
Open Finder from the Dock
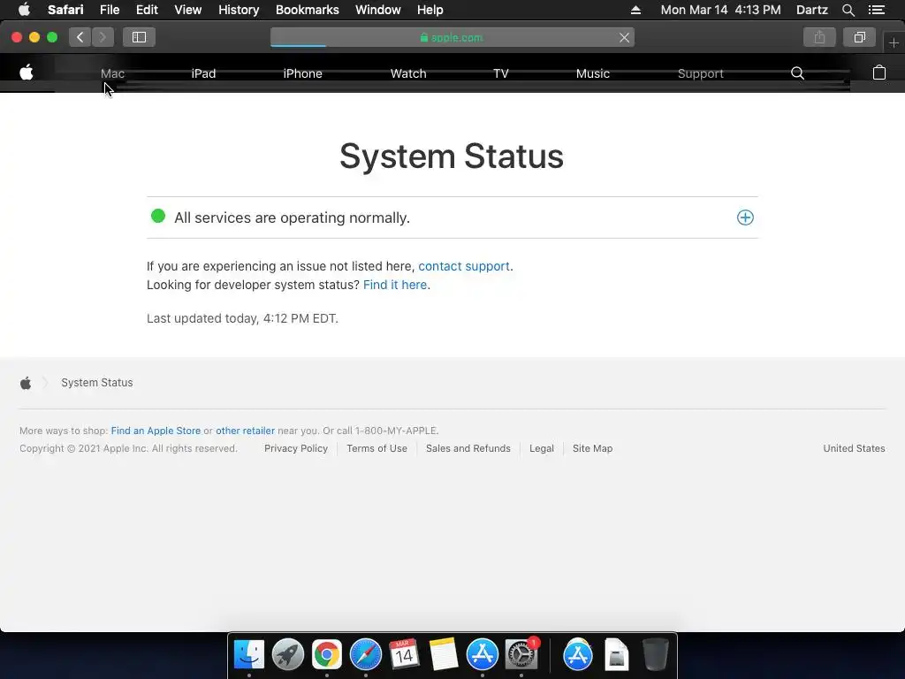(248, 655)
